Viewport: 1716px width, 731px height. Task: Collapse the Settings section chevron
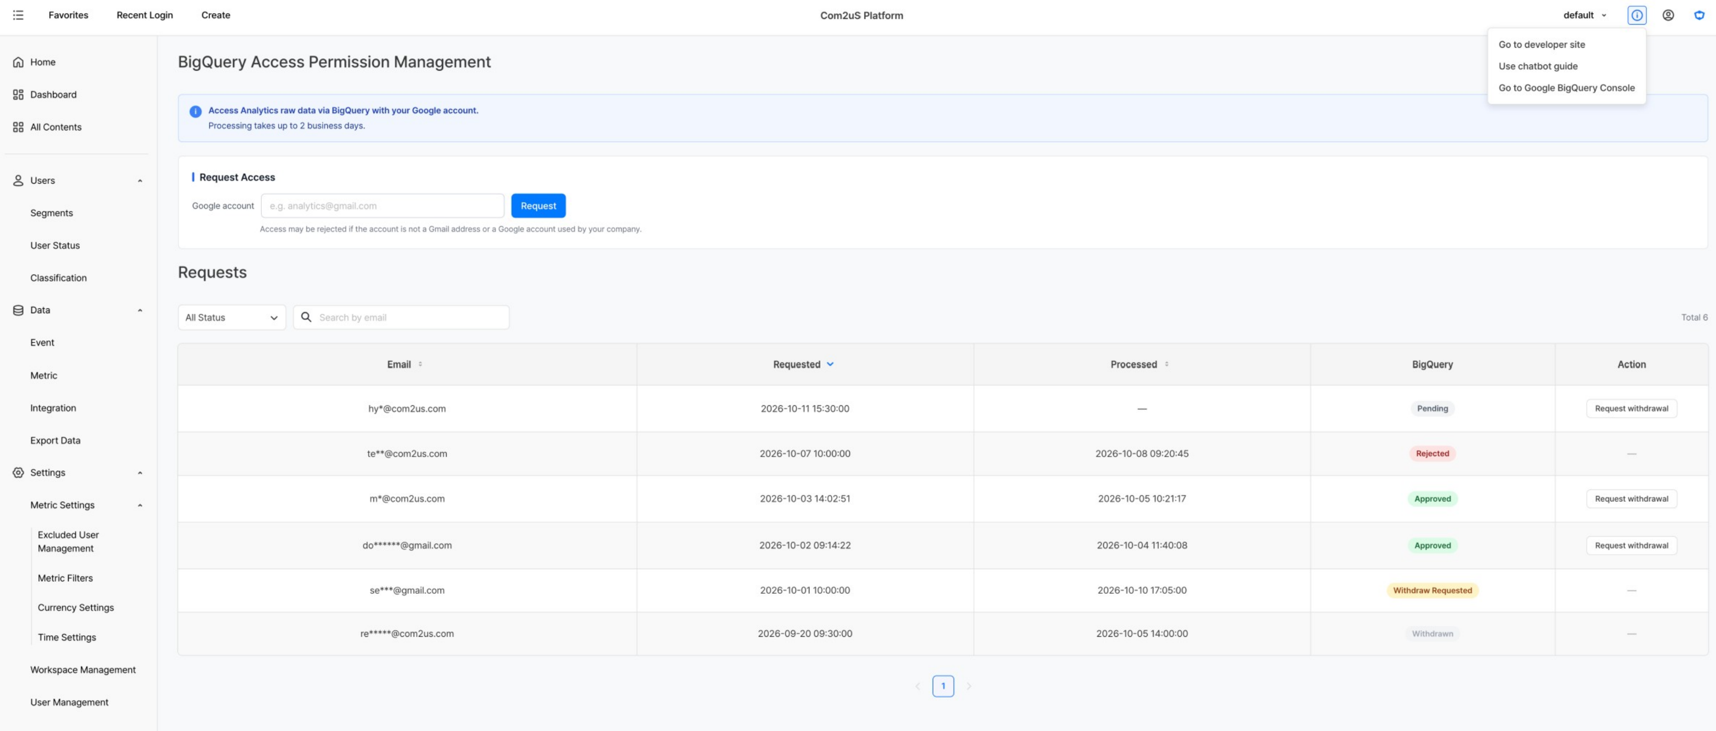tap(140, 472)
